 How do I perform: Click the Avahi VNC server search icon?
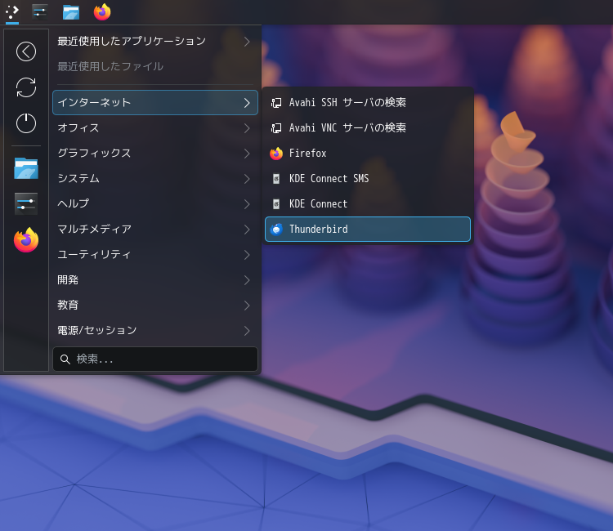276,127
